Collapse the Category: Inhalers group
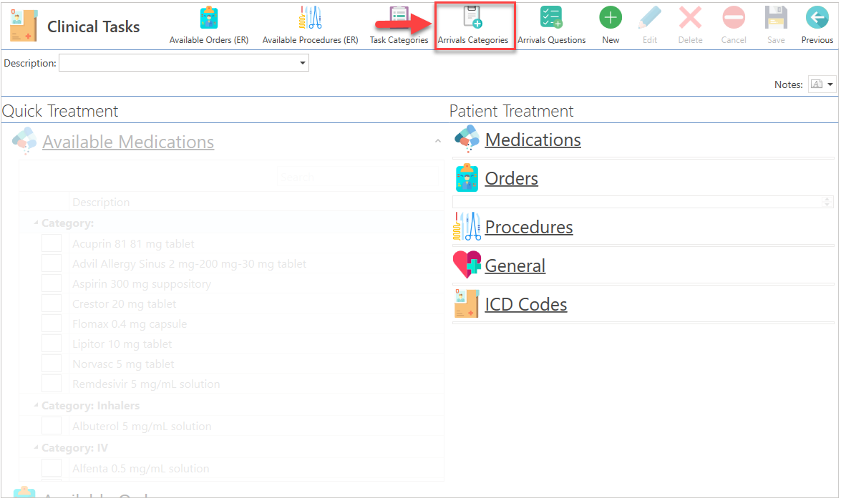The image size is (841, 501). click(x=36, y=405)
